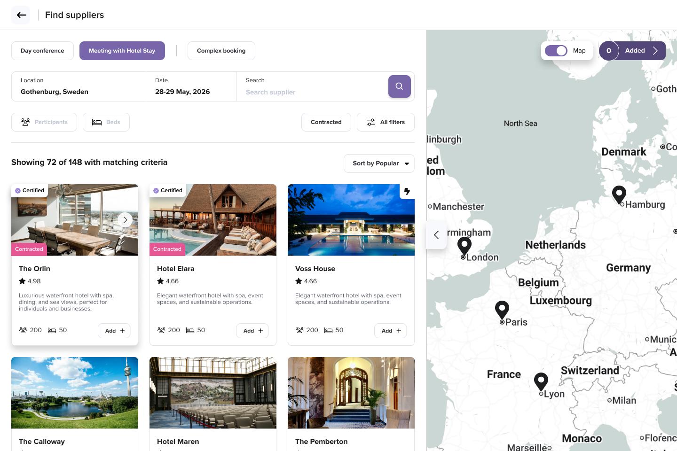This screenshot has width=677, height=451.
Task: Click beds icon on Hotel Elara card
Action: pos(190,330)
